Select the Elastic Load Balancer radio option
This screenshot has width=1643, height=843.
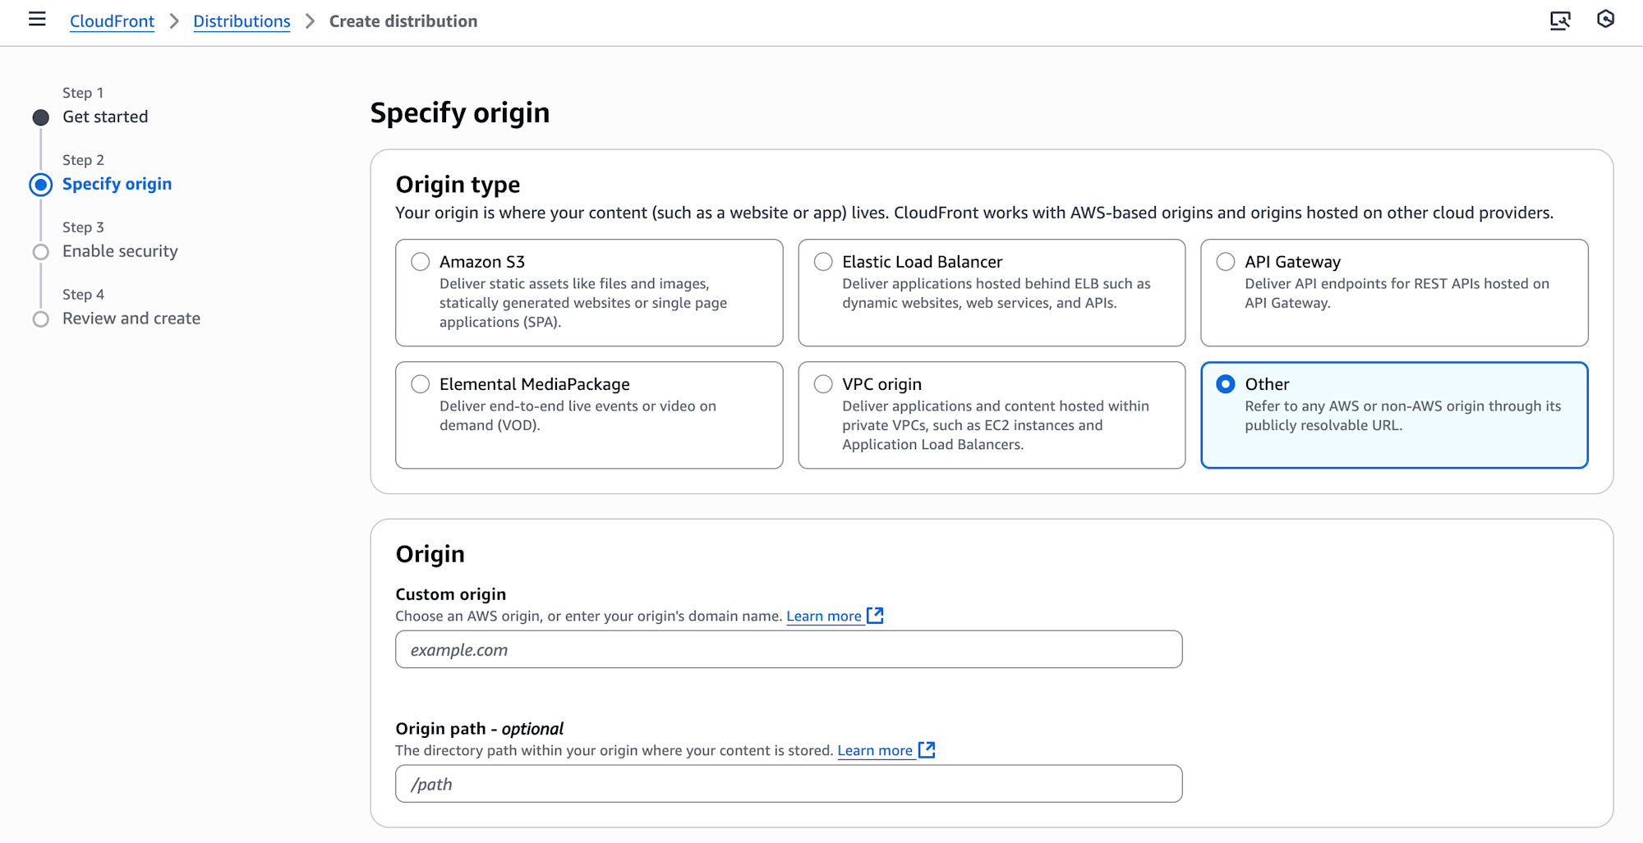click(x=823, y=262)
